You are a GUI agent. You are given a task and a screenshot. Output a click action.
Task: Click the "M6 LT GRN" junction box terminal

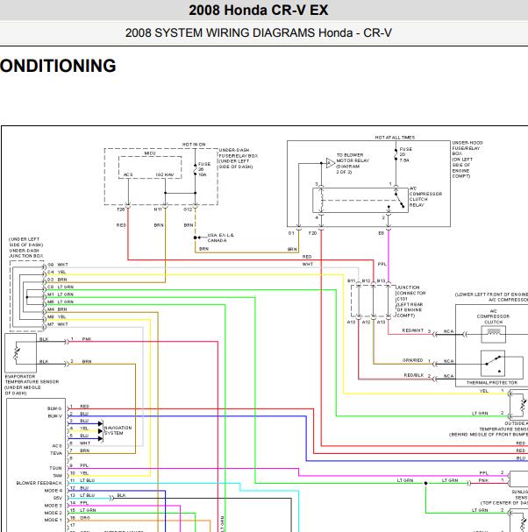click(61, 302)
